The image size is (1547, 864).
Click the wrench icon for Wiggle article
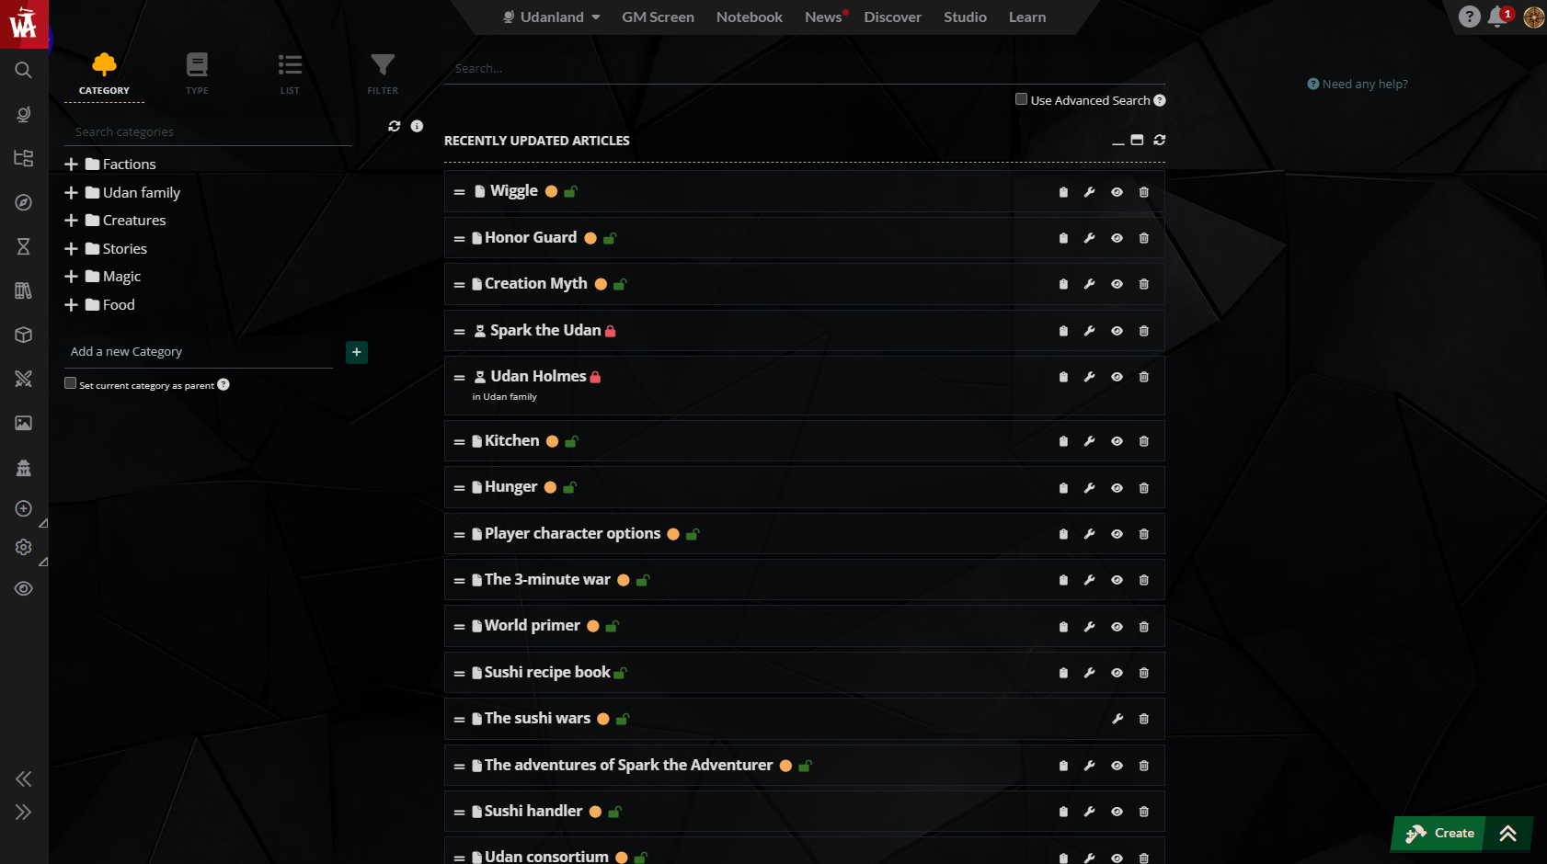1089,192
